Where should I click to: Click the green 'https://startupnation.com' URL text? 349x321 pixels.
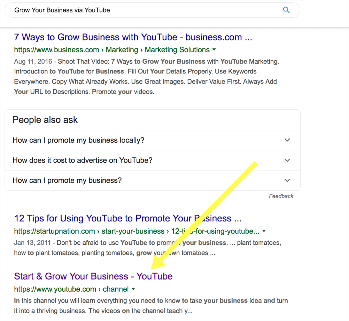(x=55, y=231)
